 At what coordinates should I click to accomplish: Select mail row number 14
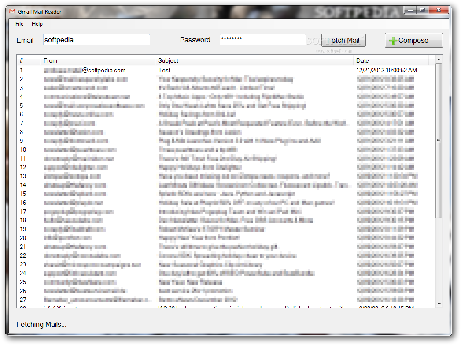tap(226, 185)
